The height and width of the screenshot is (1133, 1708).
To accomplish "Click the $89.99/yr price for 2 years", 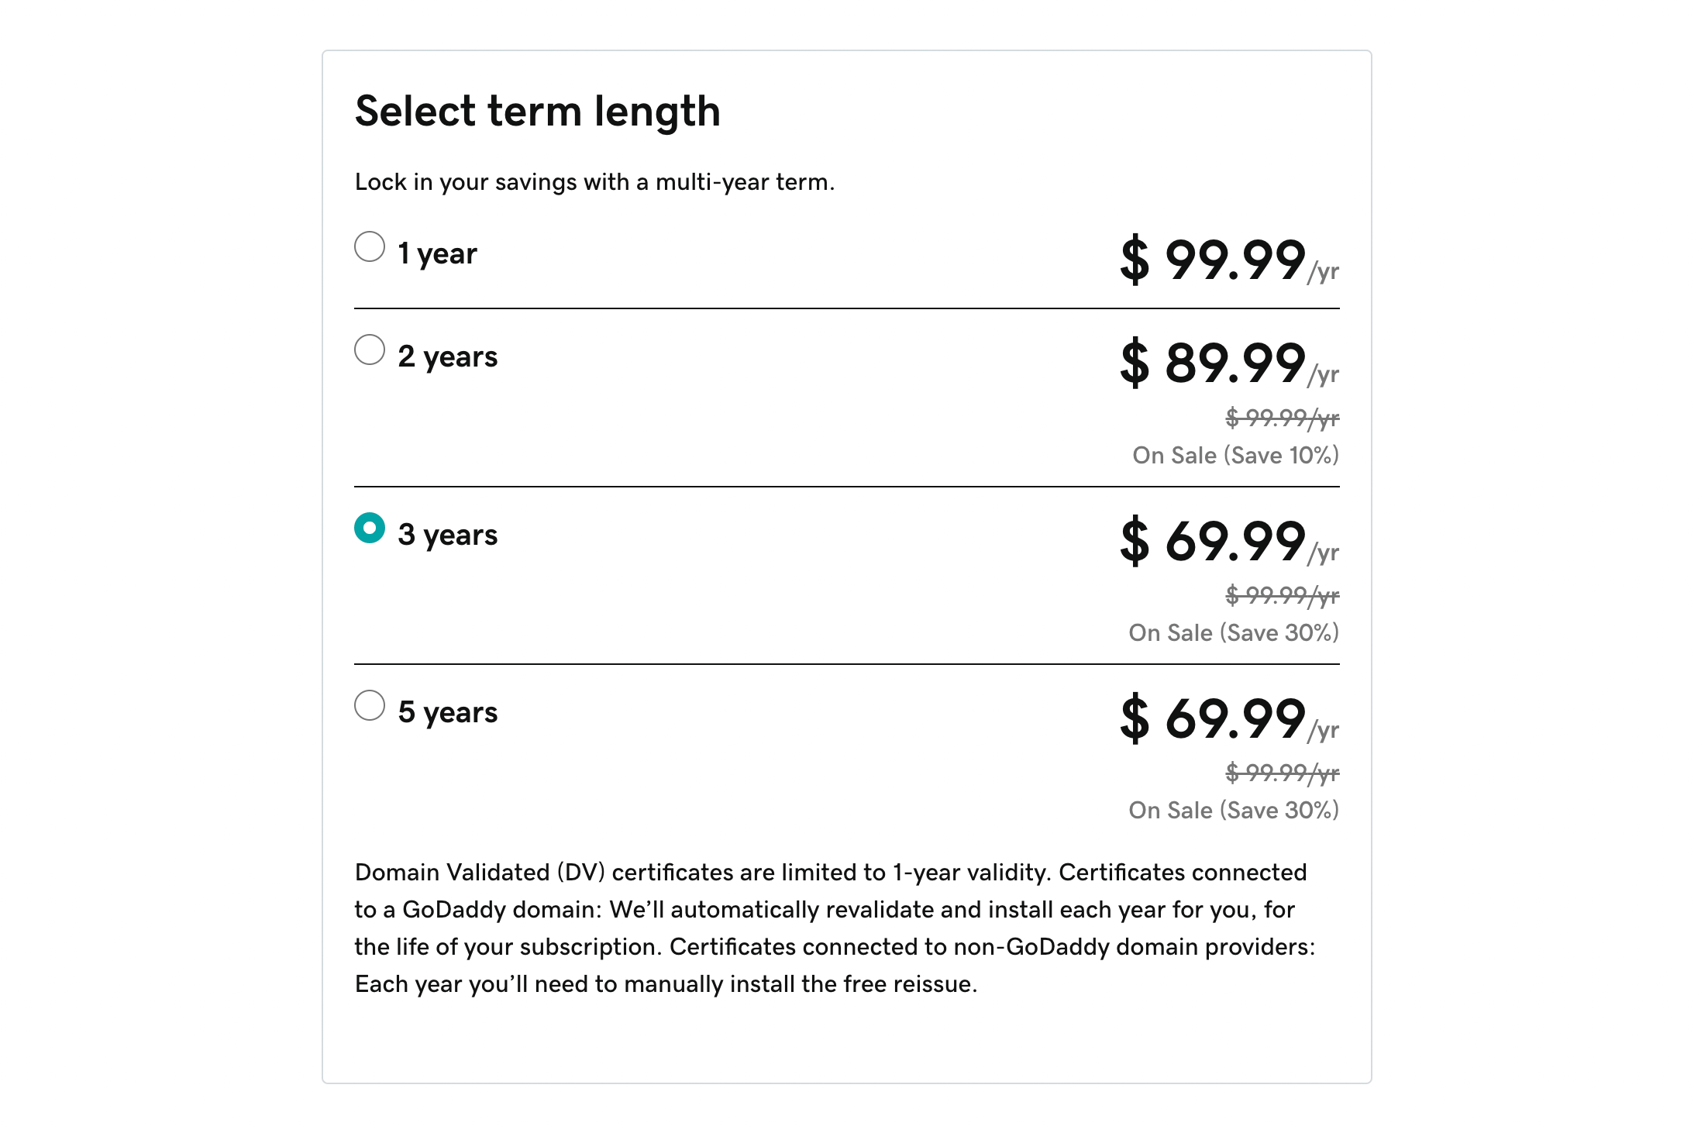I will tap(1228, 363).
